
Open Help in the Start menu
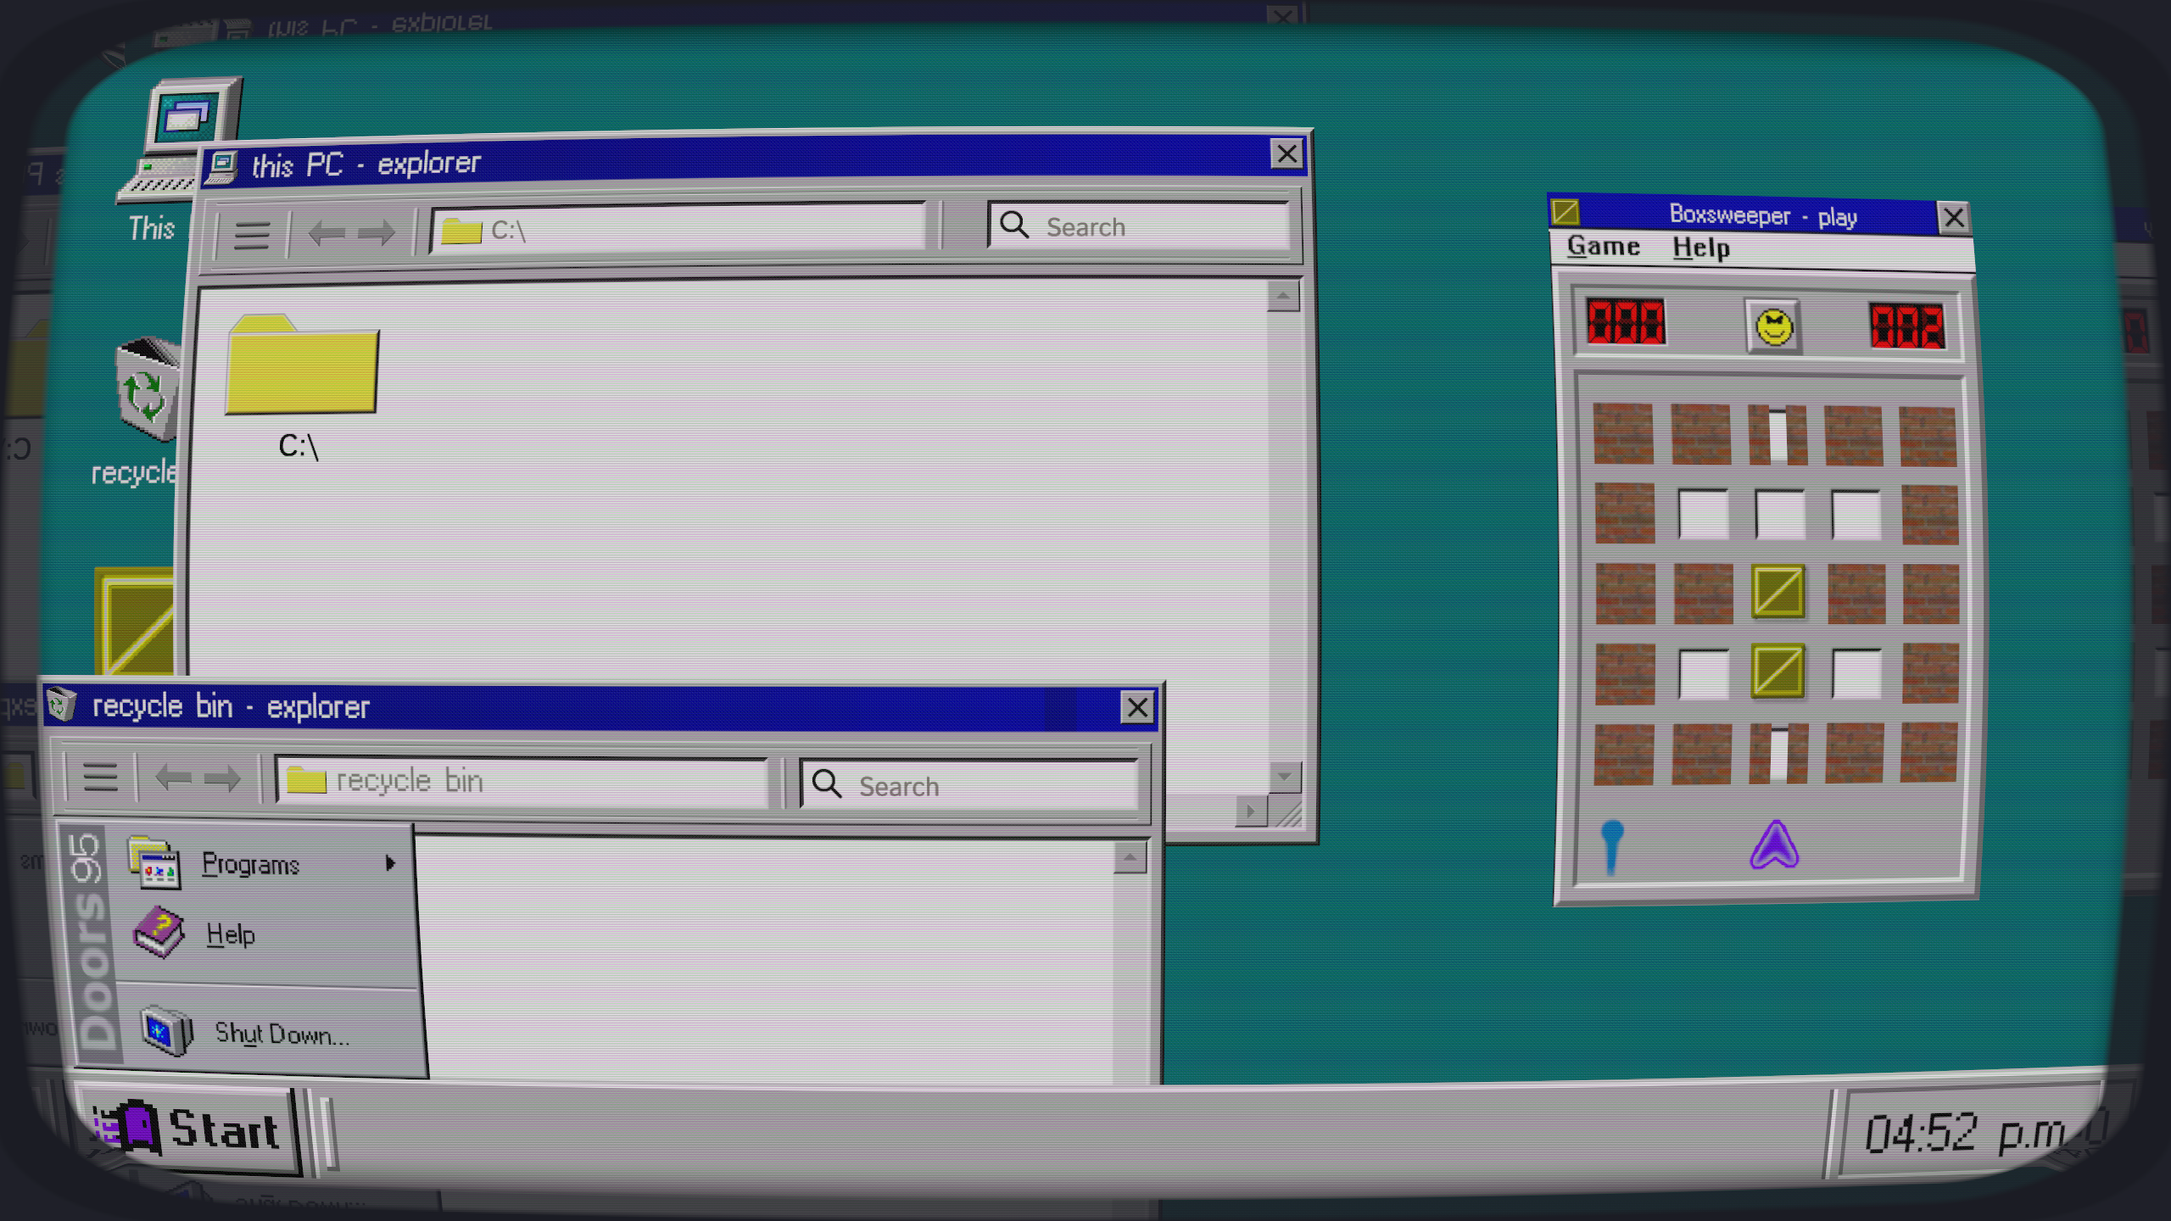coord(265,934)
